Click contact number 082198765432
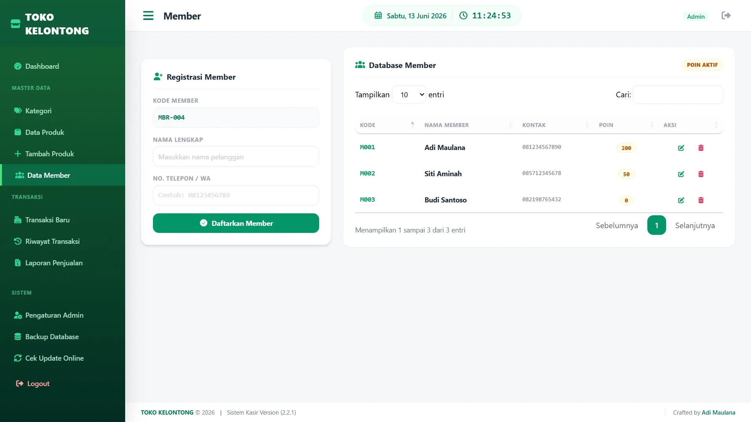The height and width of the screenshot is (422, 751). tap(541, 199)
